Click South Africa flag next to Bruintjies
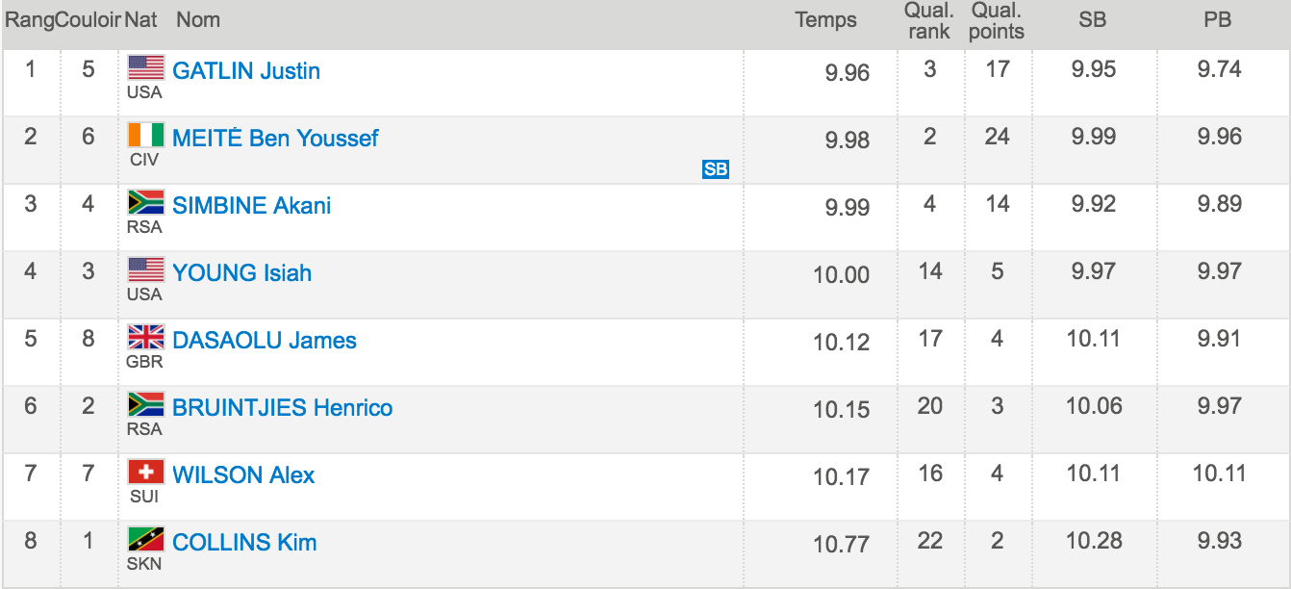Viewport: 1291px width, 589px height. point(146,404)
